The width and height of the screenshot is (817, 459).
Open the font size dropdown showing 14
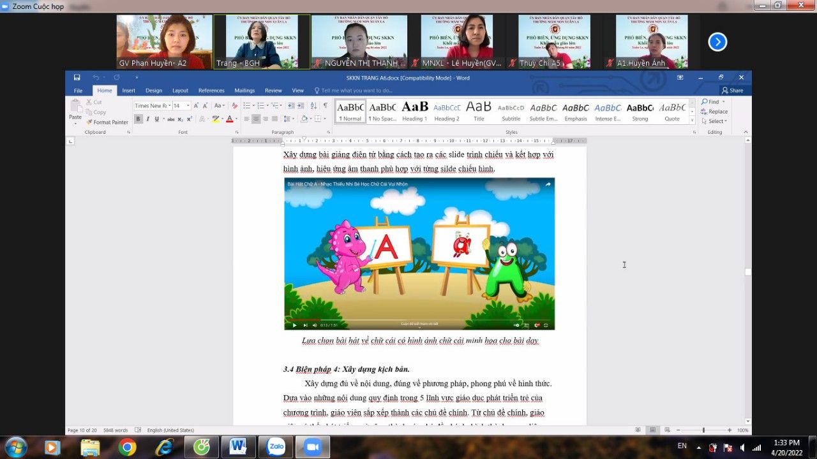(x=181, y=106)
